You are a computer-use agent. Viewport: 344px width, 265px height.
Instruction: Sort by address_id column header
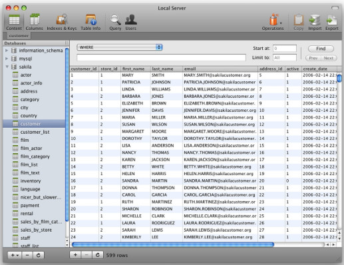point(271,69)
